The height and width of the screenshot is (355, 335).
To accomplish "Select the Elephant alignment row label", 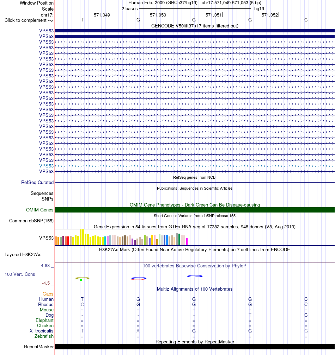I will coord(44,321).
